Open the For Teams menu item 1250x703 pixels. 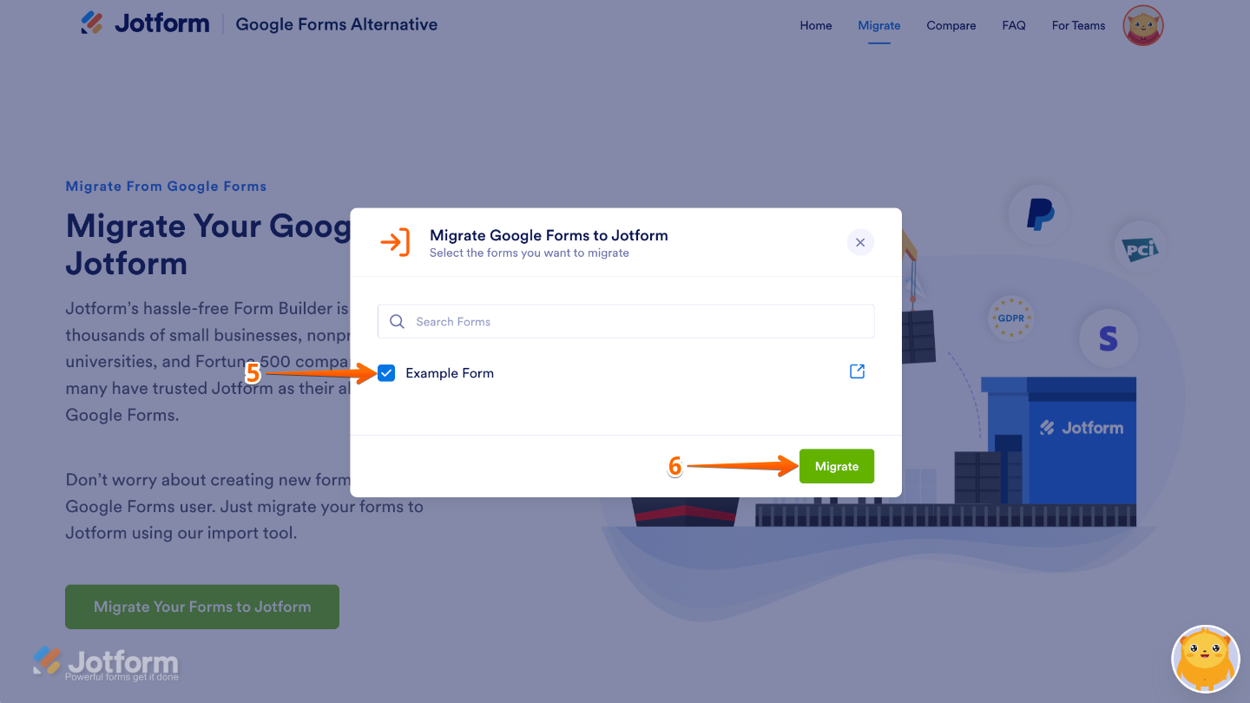coord(1078,25)
